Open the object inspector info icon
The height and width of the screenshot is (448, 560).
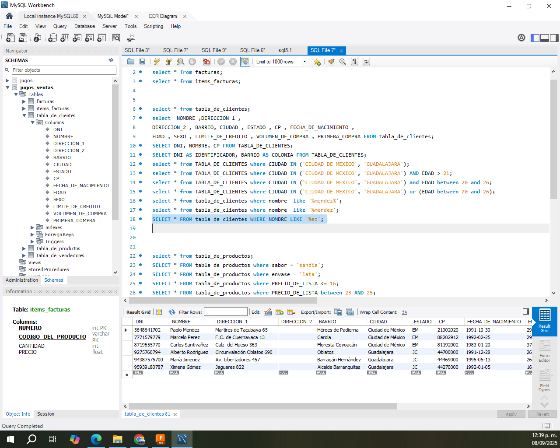point(38,38)
